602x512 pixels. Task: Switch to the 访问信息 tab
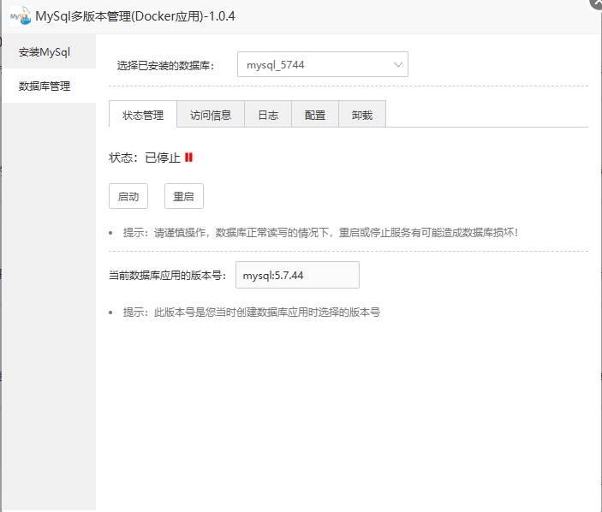[x=211, y=114]
